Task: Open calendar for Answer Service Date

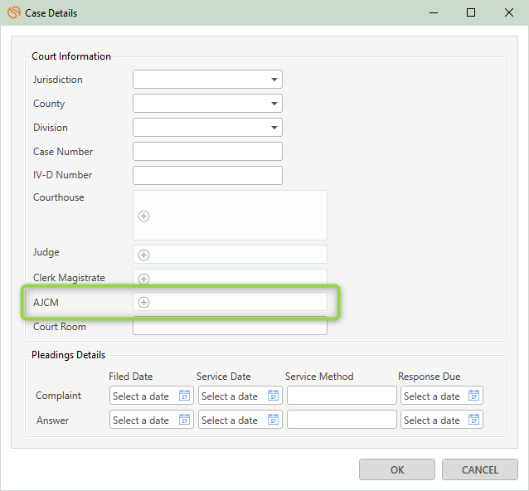Action: (x=274, y=420)
